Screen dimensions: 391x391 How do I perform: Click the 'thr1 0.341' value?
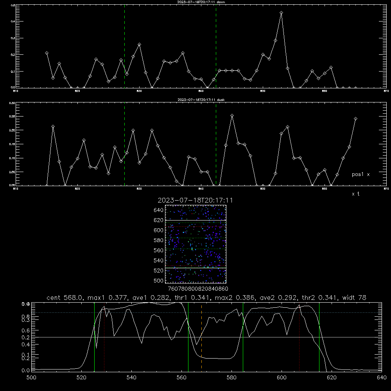(192, 298)
